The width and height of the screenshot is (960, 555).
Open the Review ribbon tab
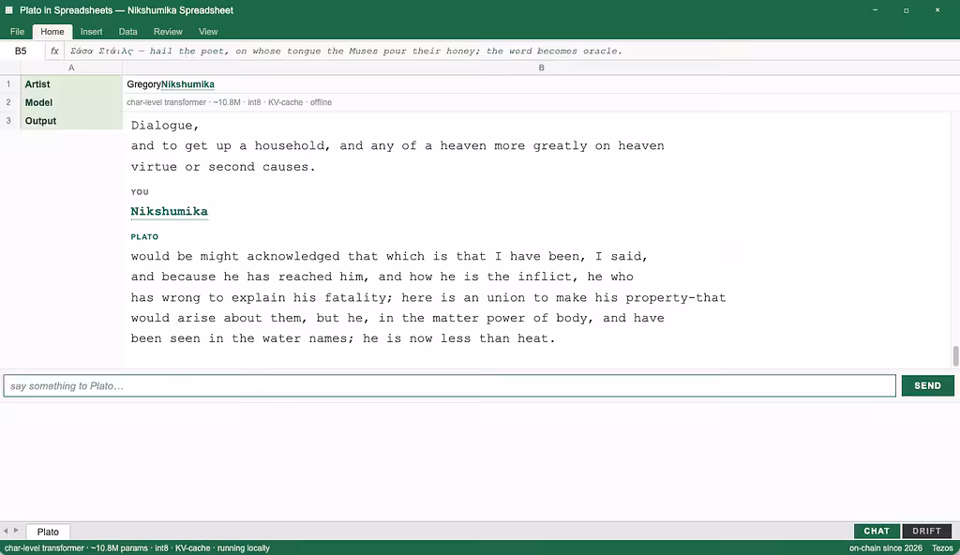tap(168, 31)
